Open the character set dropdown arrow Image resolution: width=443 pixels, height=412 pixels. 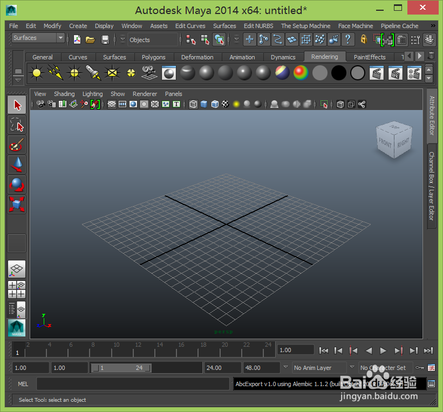(352, 367)
